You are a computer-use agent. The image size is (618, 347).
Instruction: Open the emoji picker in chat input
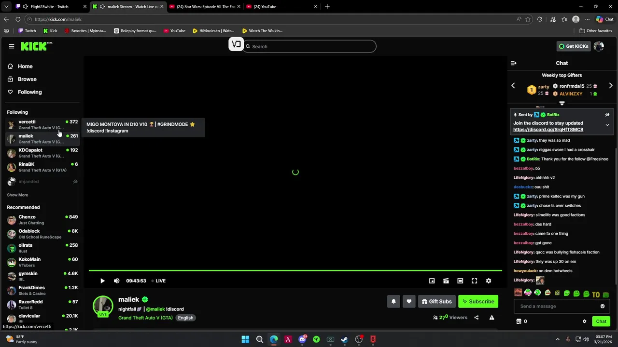click(x=603, y=306)
